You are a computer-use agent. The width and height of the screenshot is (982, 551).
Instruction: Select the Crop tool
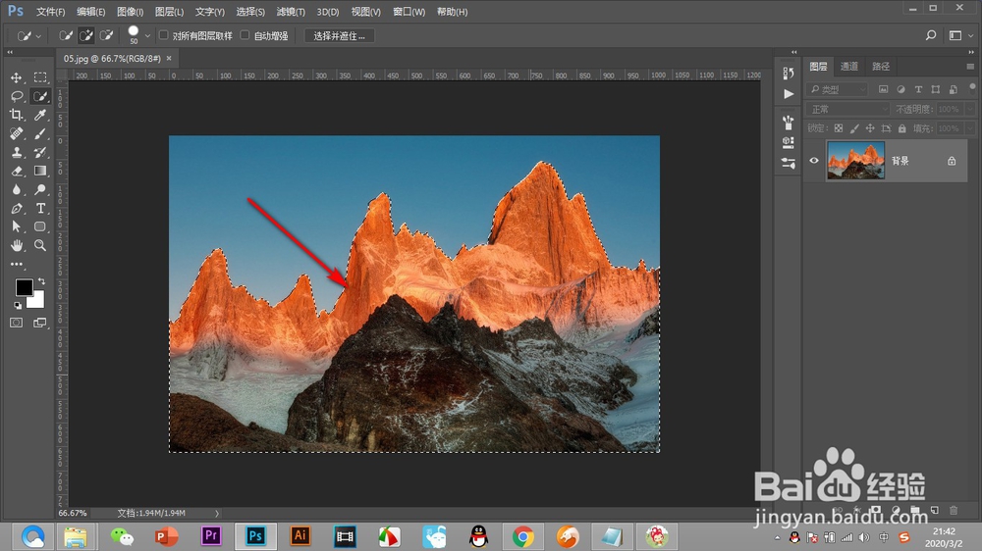[x=17, y=115]
